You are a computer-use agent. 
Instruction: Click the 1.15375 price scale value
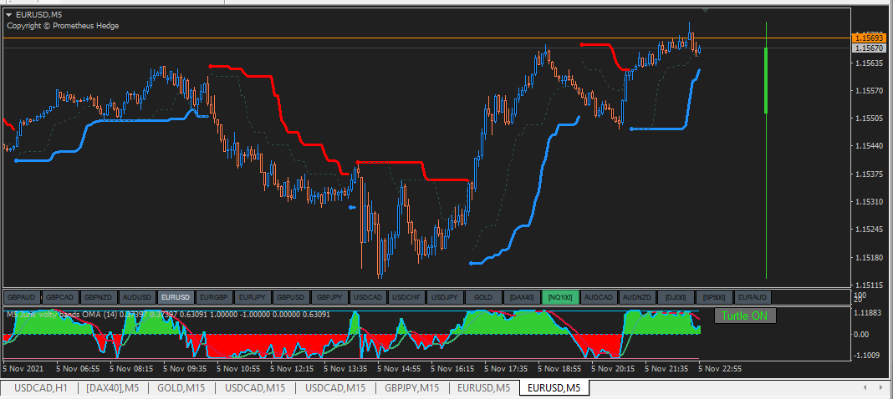coord(869,174)
